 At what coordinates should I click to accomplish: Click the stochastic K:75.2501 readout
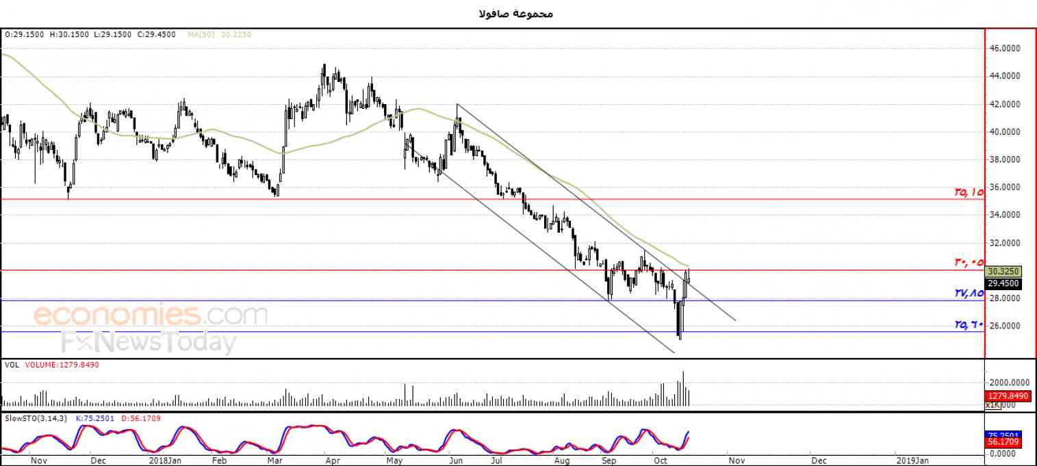pos(94,417)
